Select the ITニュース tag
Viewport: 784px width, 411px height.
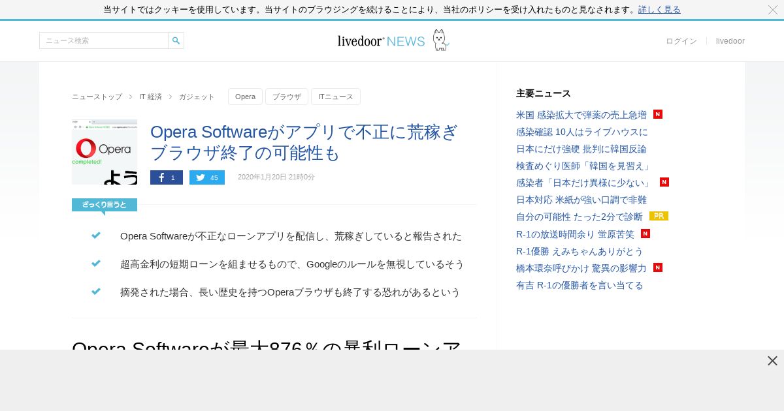click(336, 97)
